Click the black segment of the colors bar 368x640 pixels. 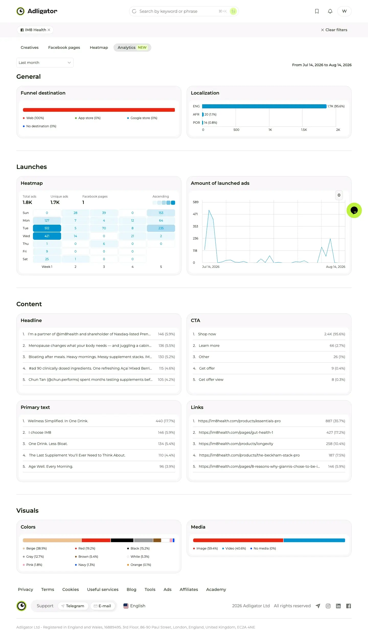(x=122, y=540)
